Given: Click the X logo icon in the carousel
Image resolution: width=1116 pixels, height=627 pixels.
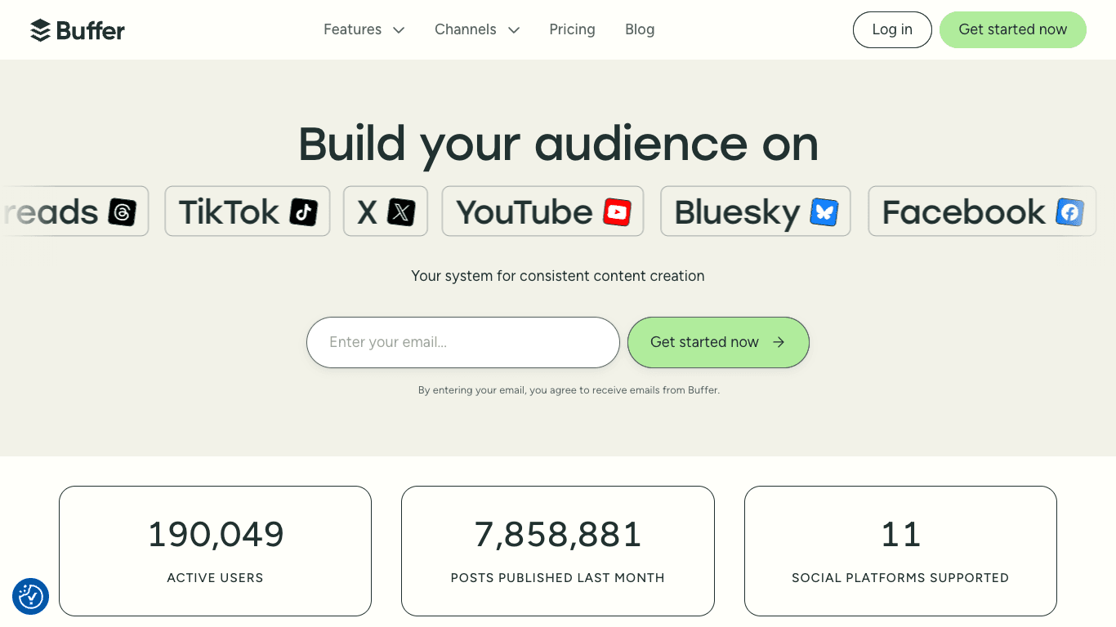Looking at the screenshot, I should [401, 212].
